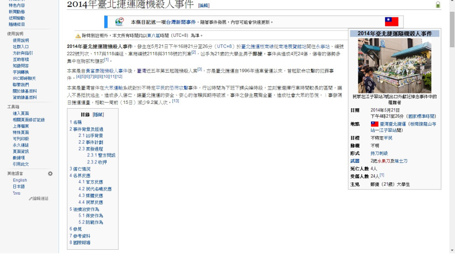Open 資助維基百科 in the sidebar

tap(25, 98)
